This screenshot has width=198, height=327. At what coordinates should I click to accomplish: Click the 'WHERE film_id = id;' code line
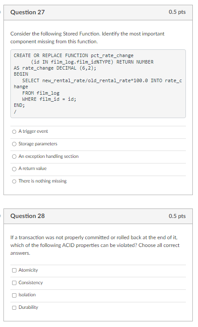click(49, 99)
